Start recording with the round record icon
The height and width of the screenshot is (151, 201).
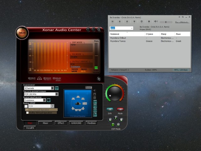tap(149, 22)
